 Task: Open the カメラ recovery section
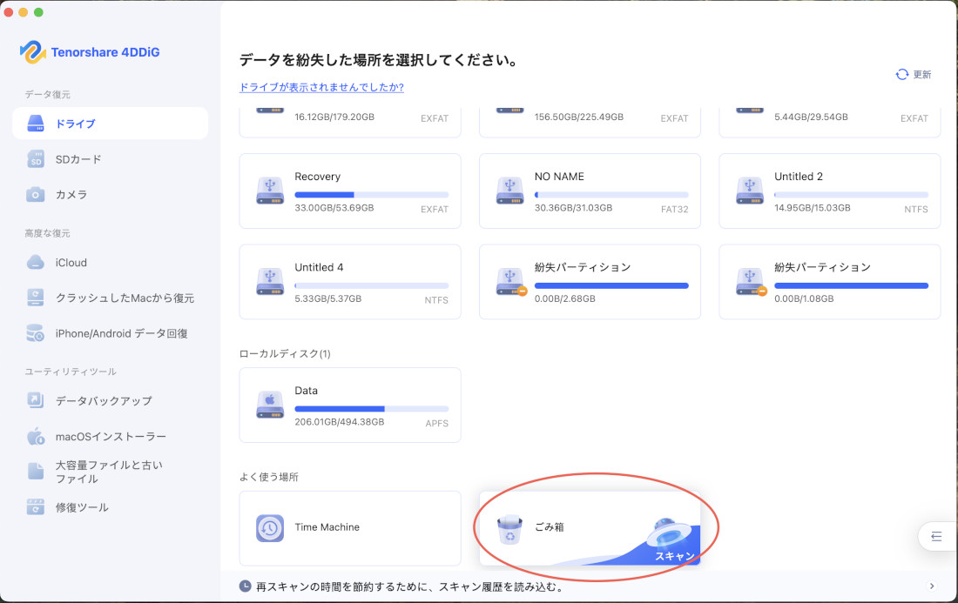pyautogui.click(x=110, y=194)
